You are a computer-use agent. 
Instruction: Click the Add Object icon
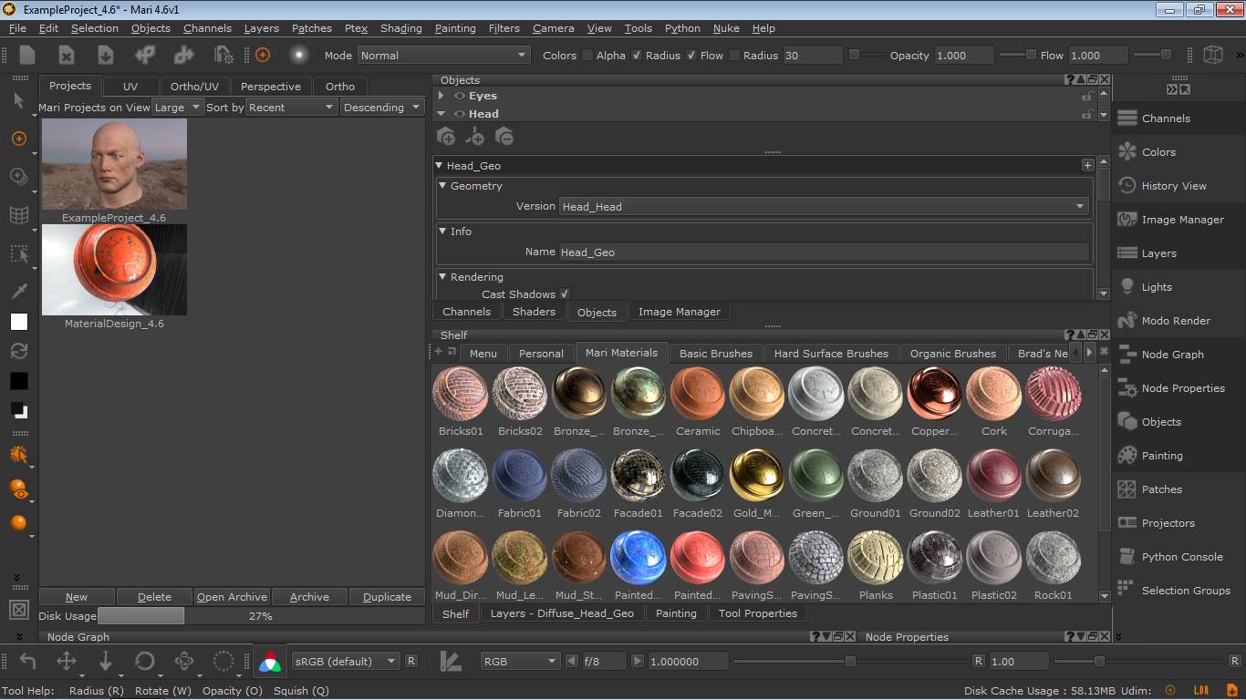[x=446, y=137]
